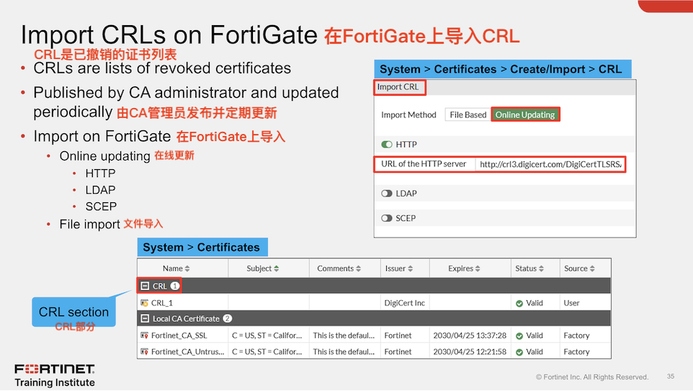Click the System > Certificates > Create/Import > CRL header
693x391 pixels.
(x=503, y=69)
